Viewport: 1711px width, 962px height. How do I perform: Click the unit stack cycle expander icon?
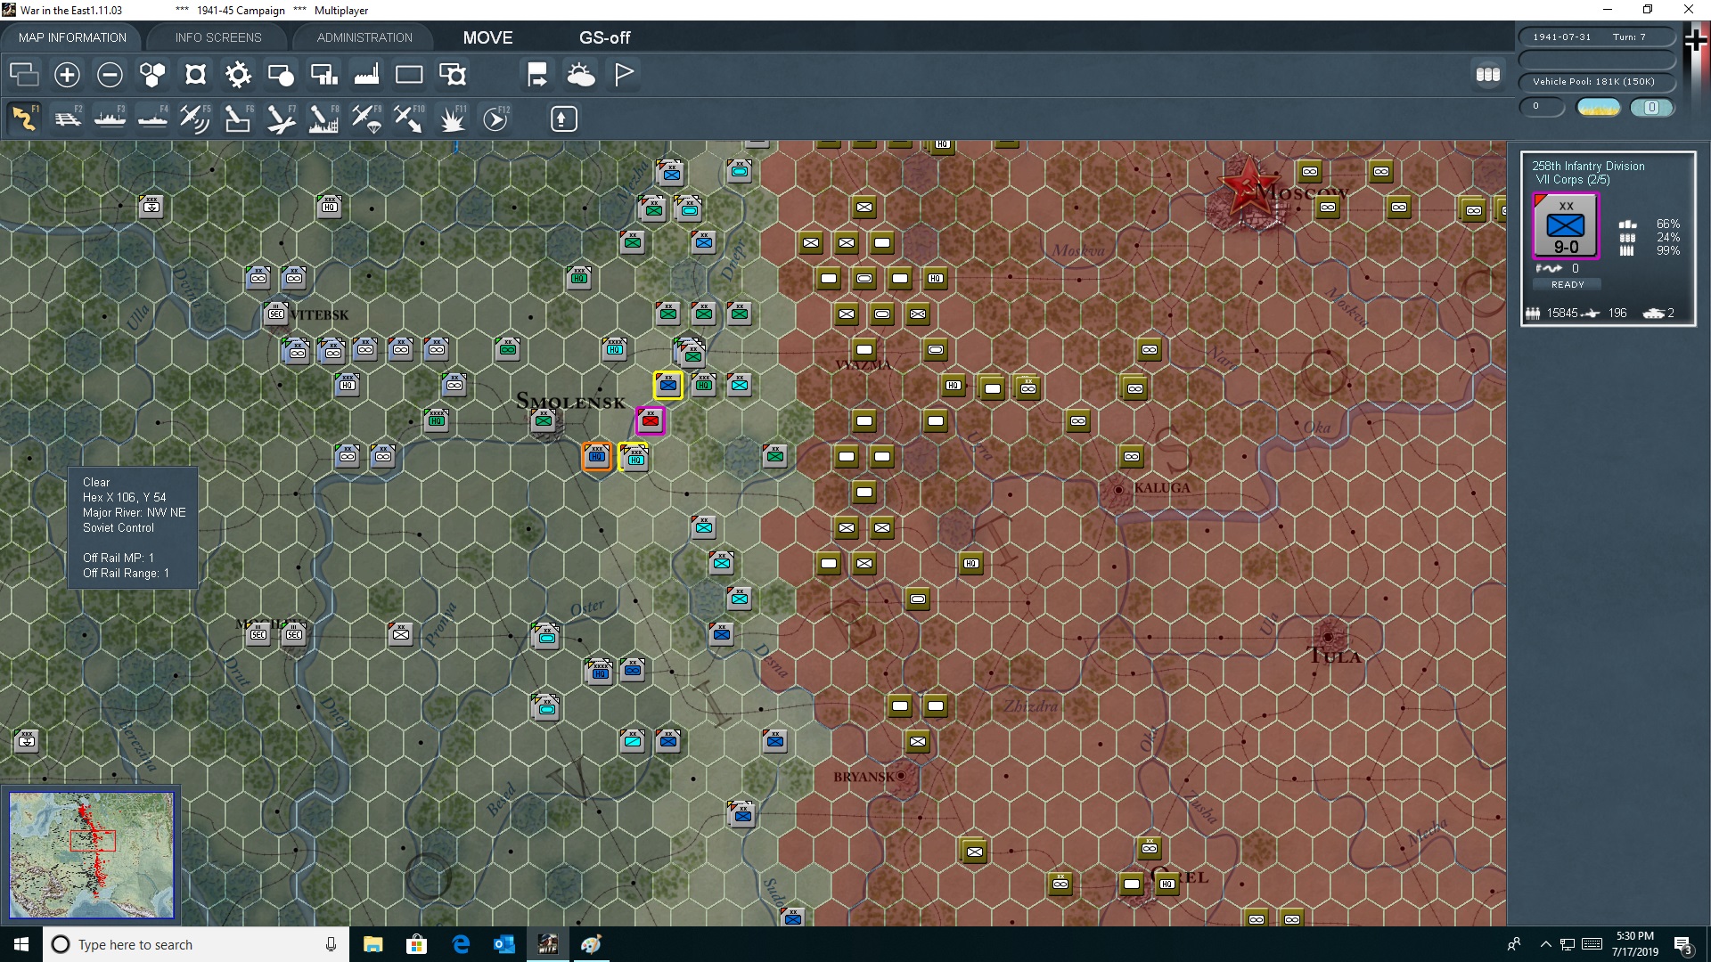click(1488, 75)
